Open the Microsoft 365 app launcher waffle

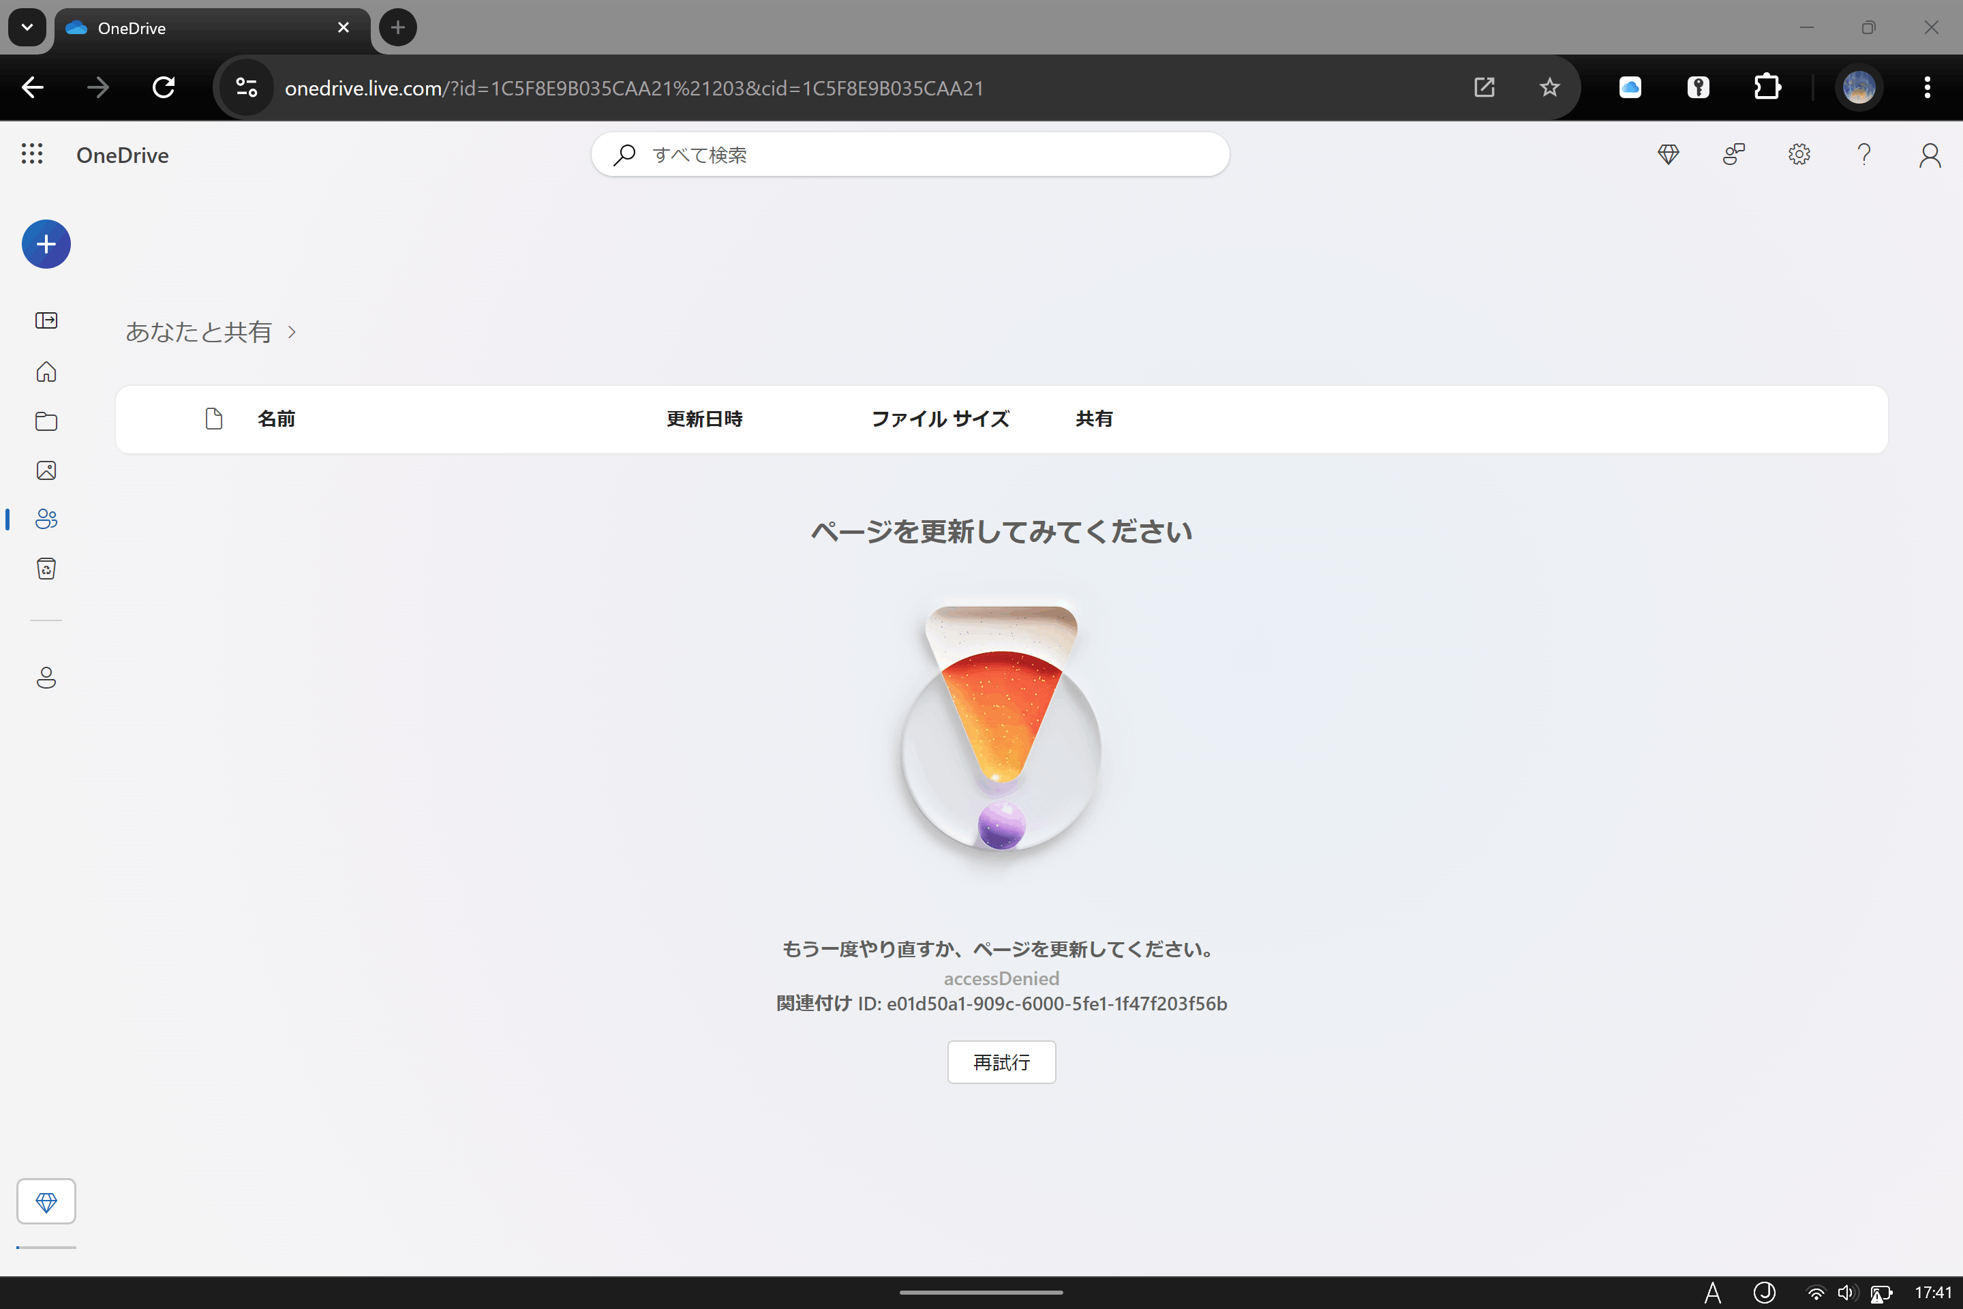pos(32,153)
